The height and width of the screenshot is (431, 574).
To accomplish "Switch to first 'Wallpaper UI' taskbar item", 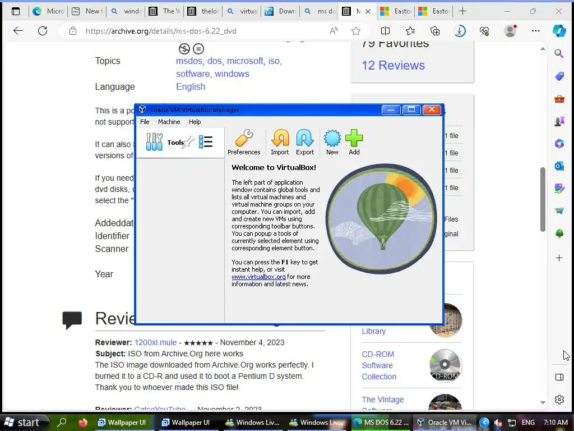I will coord(122,422).
